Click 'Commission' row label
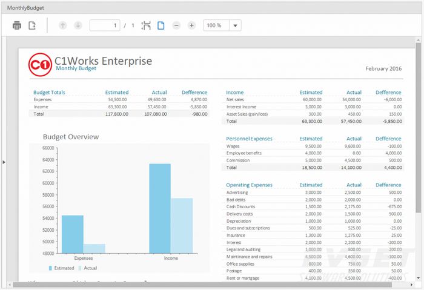Screen dimensions: 424x290 click(238, 160)
